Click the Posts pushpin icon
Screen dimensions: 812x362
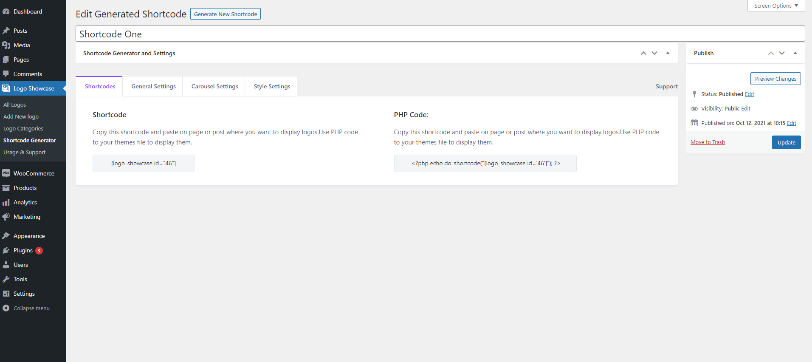coord(6,31)
